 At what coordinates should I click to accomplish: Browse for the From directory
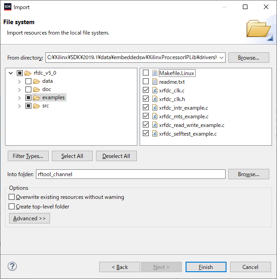pyautogui.click(x=248, y=58)
